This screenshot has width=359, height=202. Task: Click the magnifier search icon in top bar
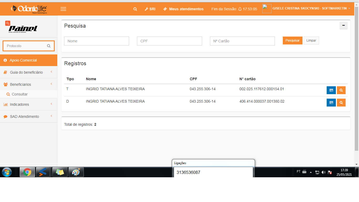[x=135, y=9]
